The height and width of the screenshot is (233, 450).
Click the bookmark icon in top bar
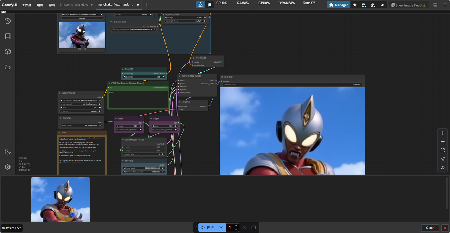pyautogui.click(x=210, y=5)
